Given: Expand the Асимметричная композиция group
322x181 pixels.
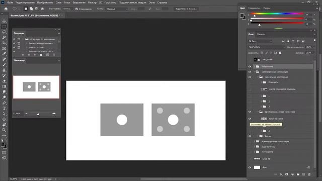Looking at the screenshot, I should click(255, 141).
